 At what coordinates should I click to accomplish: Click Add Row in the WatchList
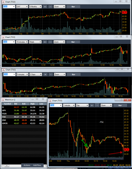(x=37, y=165)
